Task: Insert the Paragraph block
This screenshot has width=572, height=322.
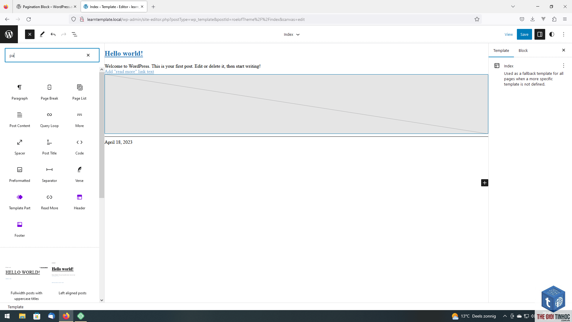Action: (20, 92)
